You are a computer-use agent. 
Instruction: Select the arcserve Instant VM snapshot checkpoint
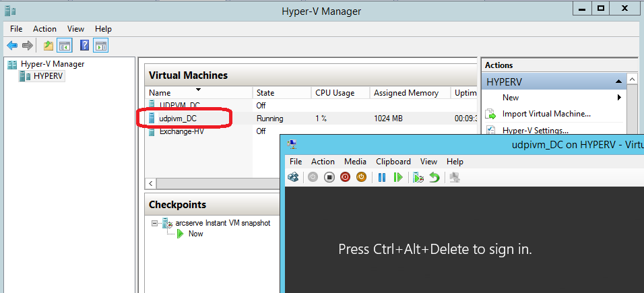pos(222,223)
